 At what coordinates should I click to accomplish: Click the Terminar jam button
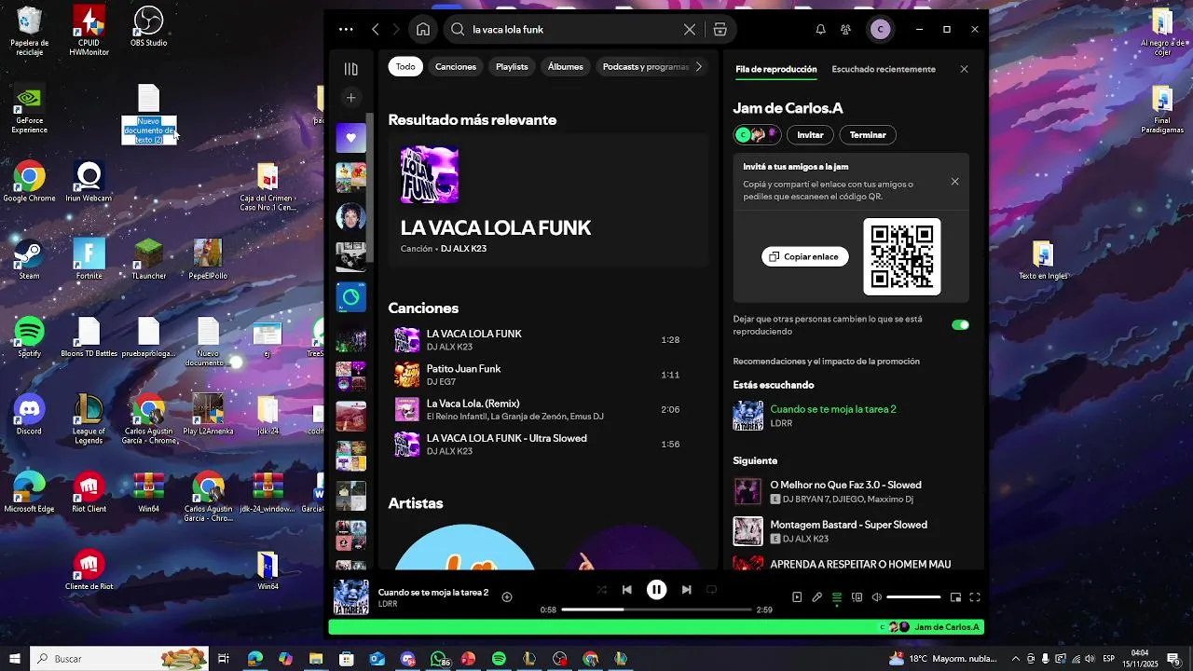(868, 135)
